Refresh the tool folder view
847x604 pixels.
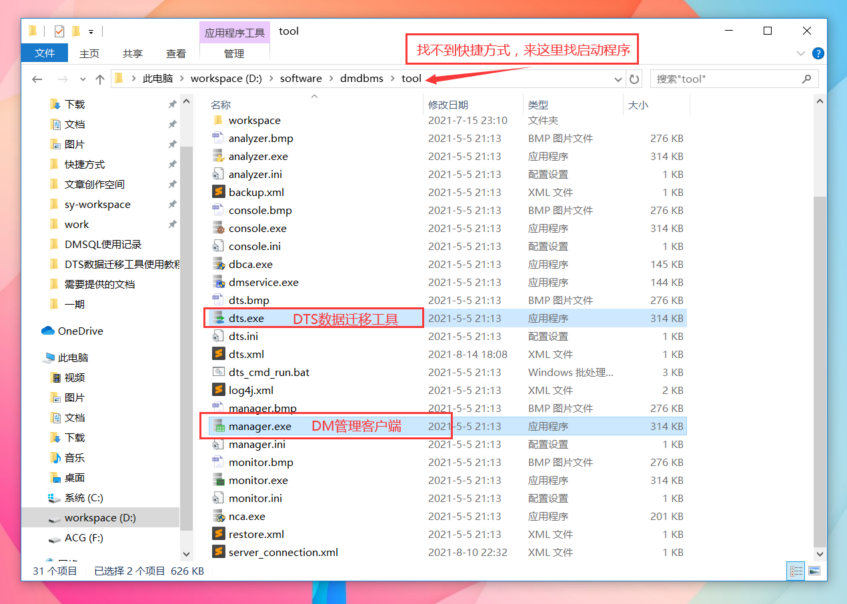pos(634,79)
